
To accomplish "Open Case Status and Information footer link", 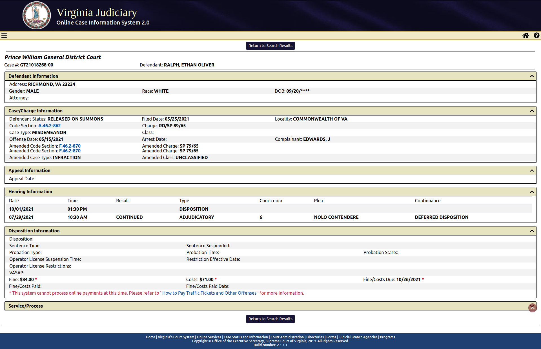I will (246, 337).
